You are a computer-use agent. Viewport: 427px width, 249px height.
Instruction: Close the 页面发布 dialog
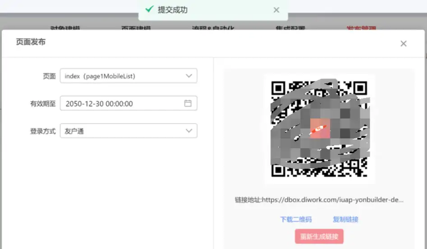coord(404,44)
